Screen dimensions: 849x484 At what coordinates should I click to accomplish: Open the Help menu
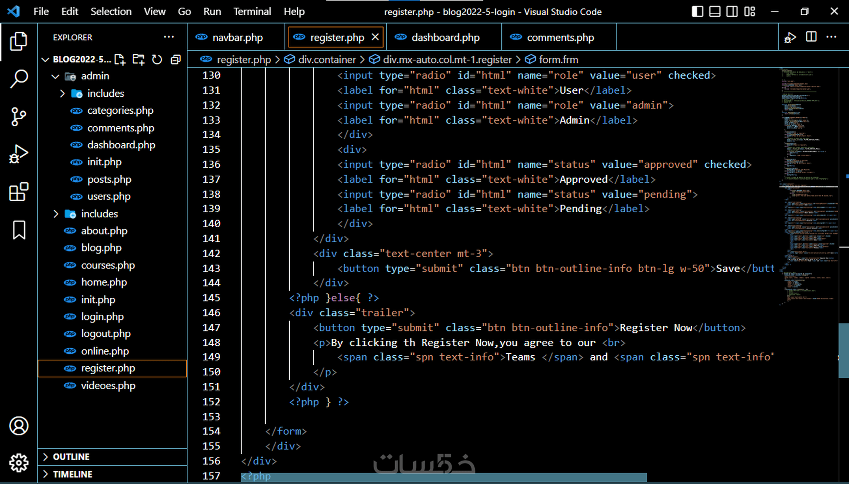294,11
